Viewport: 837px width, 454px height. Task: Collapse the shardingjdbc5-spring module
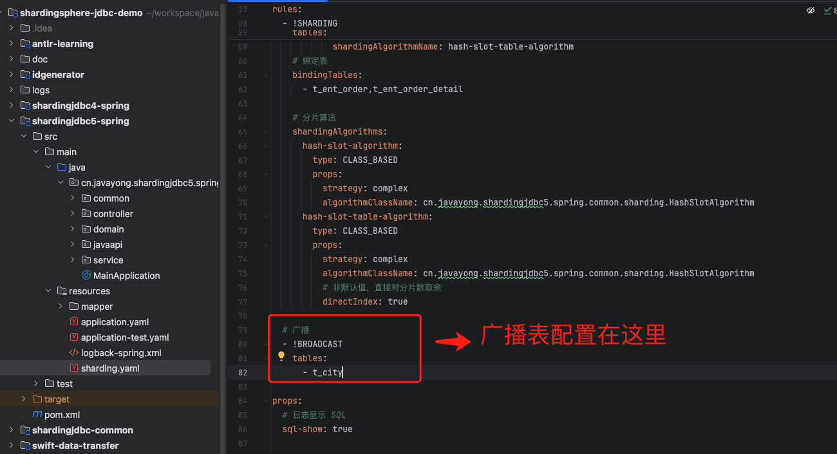click(12, 121)
